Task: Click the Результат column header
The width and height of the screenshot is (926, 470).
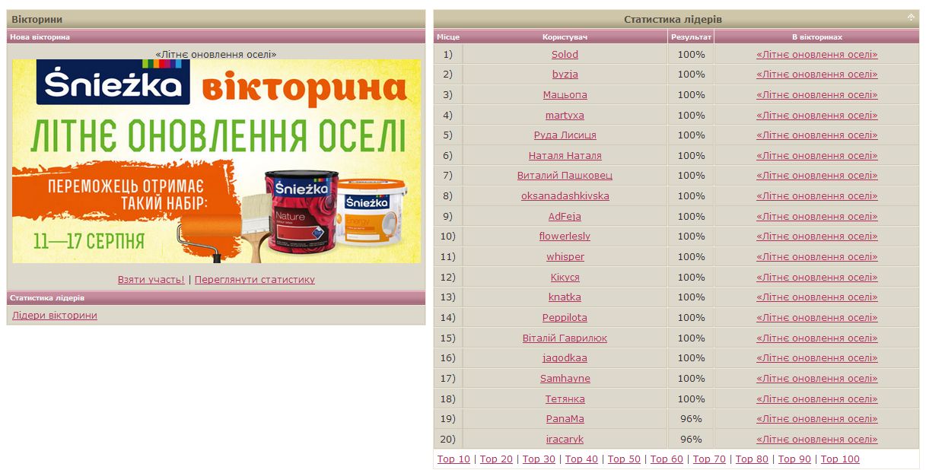Action: coord(691,37)
